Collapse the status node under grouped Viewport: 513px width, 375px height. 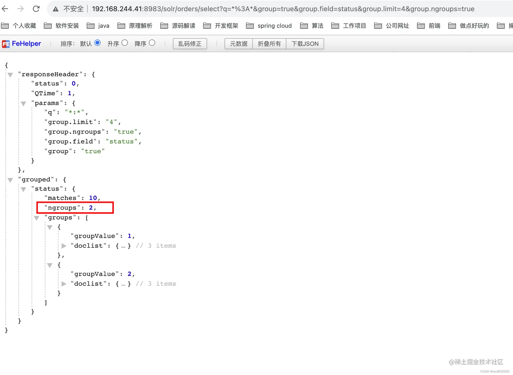[x=23, y=190]
